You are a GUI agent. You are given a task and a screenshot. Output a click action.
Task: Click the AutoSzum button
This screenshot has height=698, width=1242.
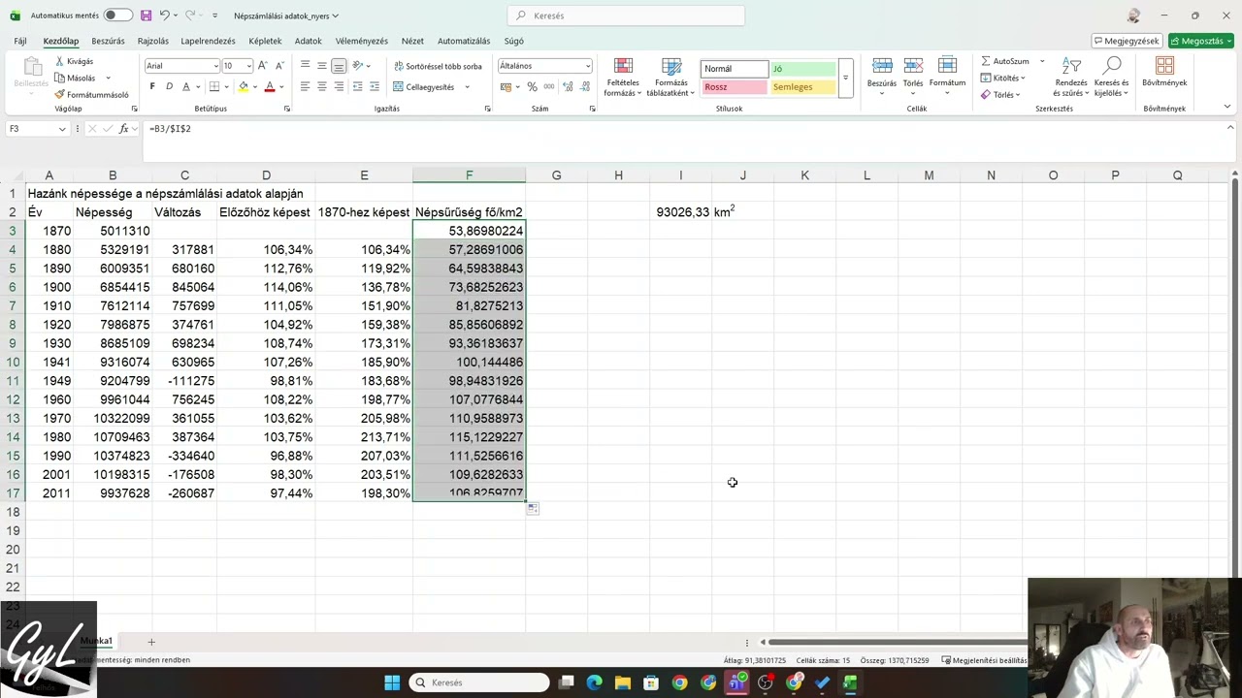1004,61
